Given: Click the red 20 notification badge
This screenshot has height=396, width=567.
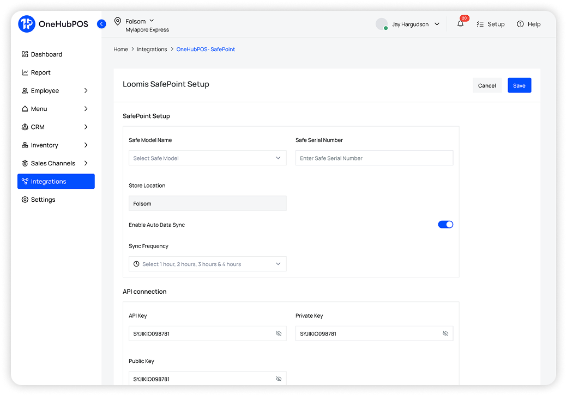Looking at the screenshot, I should (465, 18).
